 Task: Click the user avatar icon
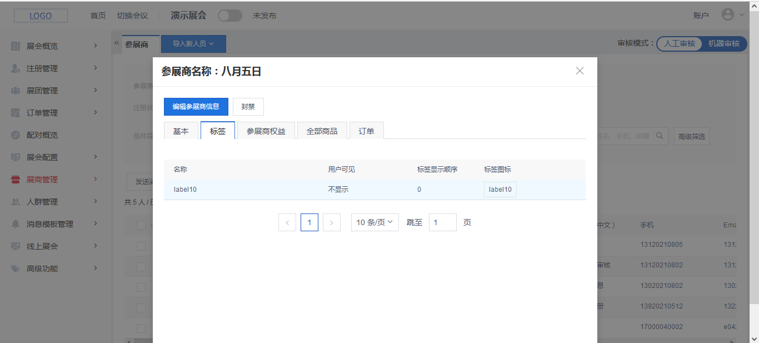pos(728,15)
